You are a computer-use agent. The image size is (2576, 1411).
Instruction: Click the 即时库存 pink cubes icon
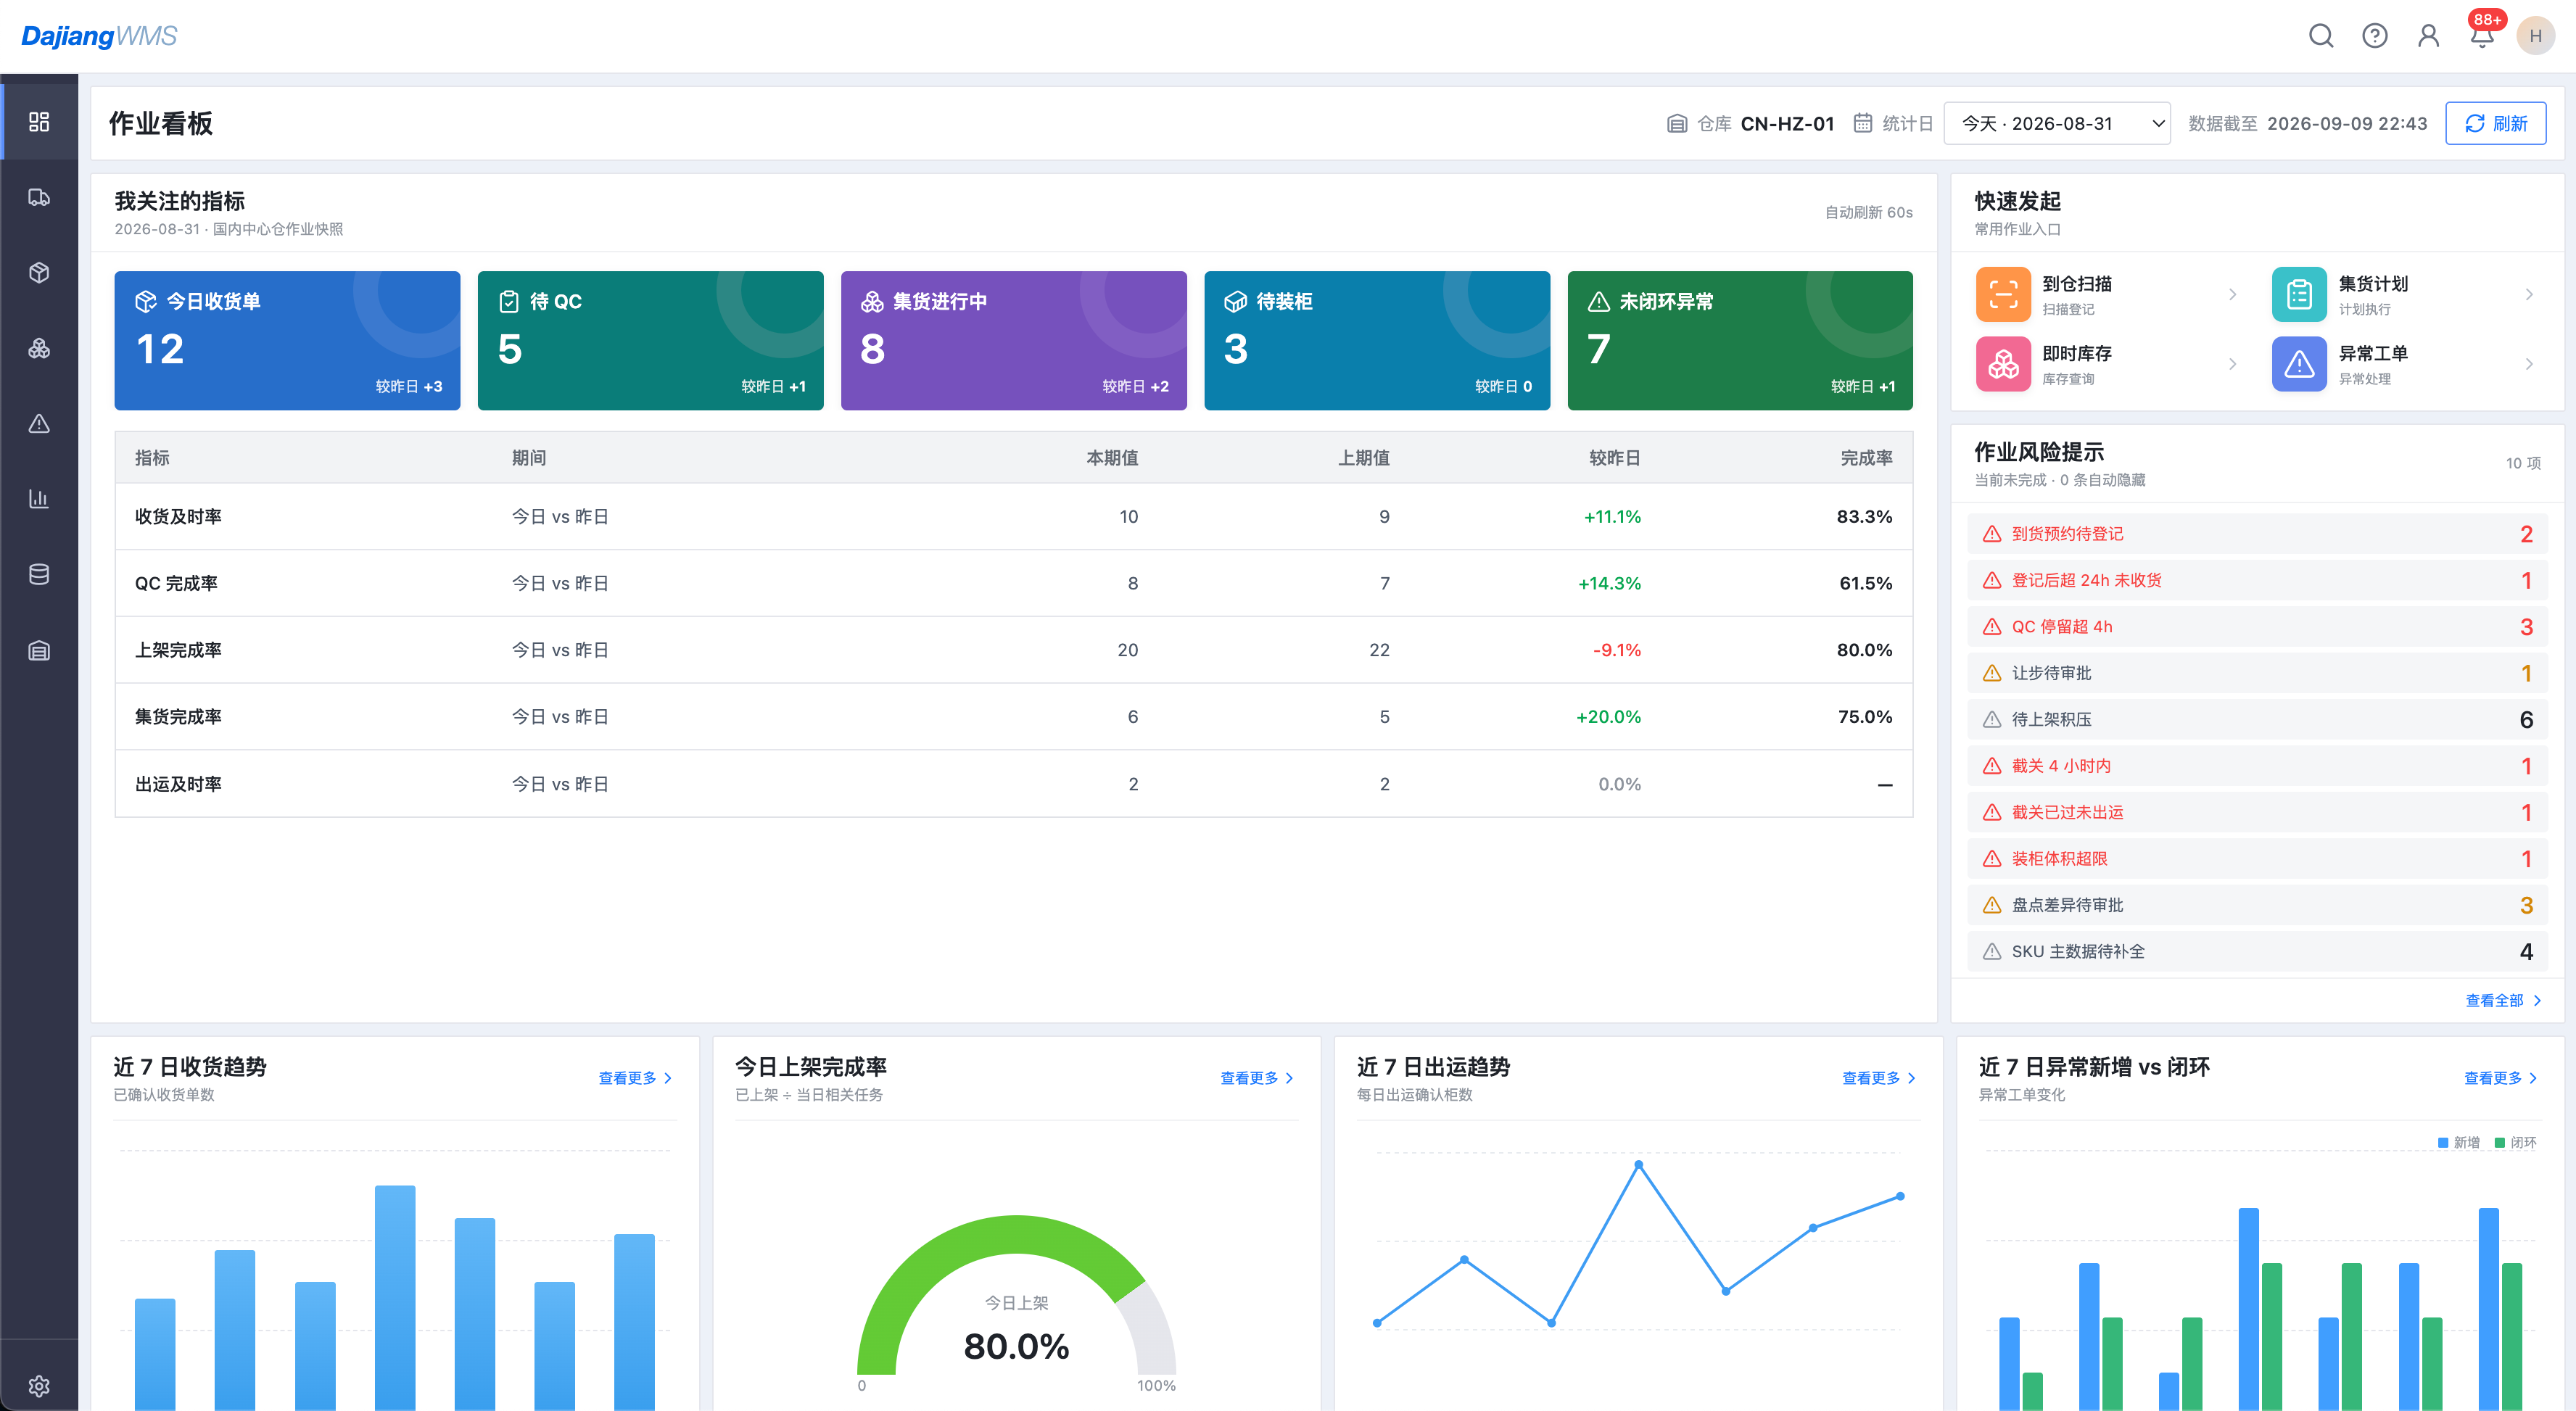tap(2003, 364)
